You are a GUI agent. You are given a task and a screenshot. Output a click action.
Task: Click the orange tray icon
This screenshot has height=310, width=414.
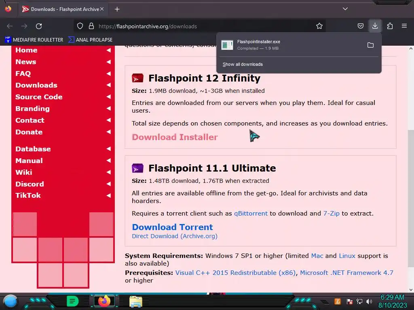coord(338,301)
